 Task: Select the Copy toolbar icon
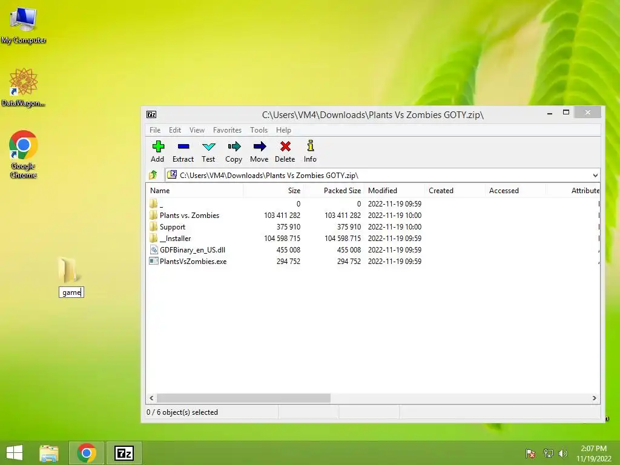tap(234, 151)
